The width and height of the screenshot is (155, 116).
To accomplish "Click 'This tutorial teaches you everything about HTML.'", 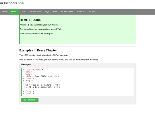I will pos(41,29).
